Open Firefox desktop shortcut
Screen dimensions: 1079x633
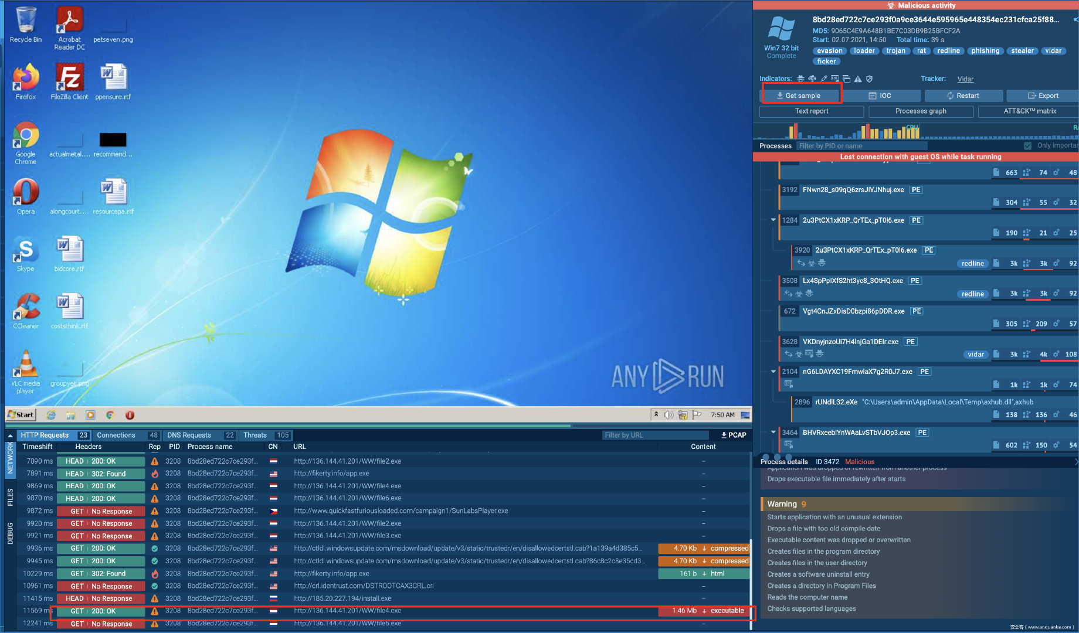26,82
